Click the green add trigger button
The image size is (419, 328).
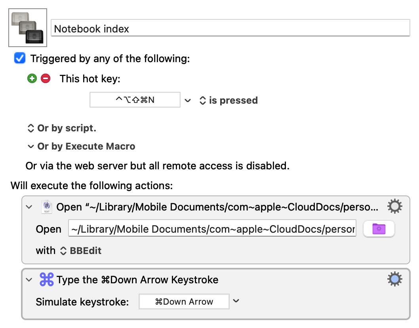pyautogui.click(x=32, y=79)
